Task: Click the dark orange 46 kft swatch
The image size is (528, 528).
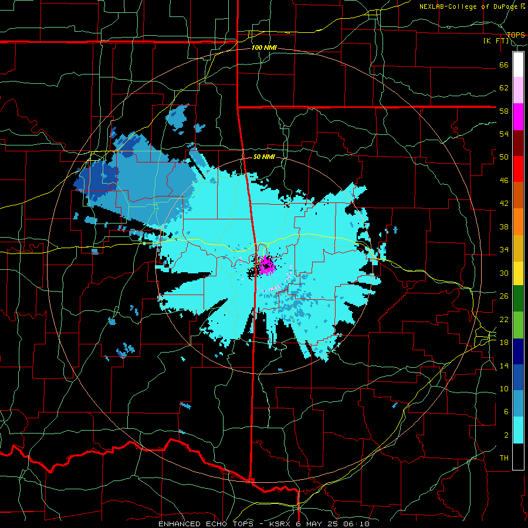Action: 518,195
